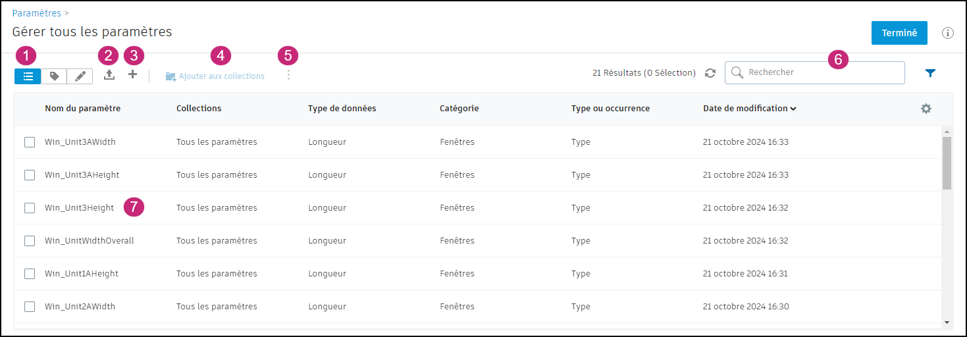Switch to the list view icon
The image size is (967, 337).
(28, 76)
